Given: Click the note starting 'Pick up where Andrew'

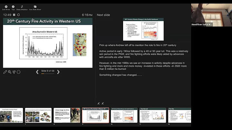Looking at the screenshot, I should click(x=138, y=45).
